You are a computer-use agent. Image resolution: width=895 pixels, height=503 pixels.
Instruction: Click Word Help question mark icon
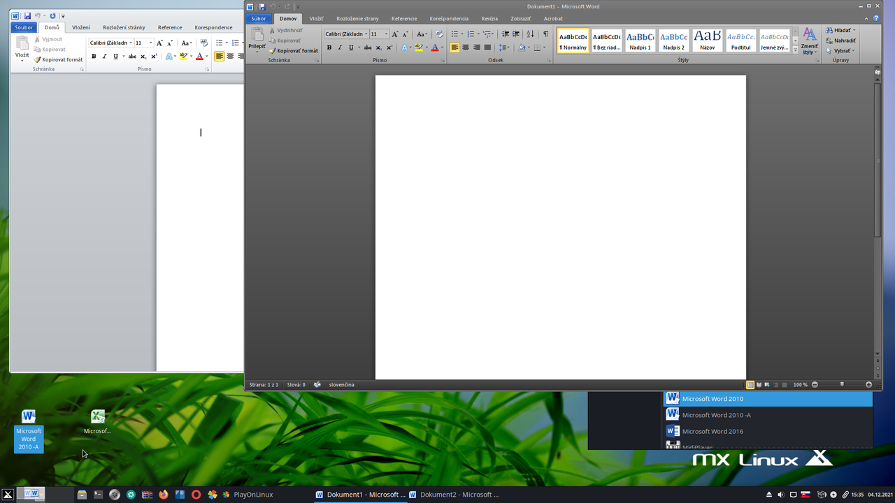[876, 19]
